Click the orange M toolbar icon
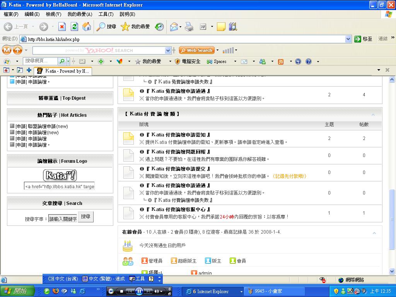The width and height of the screenshot is (396, 297). coord(7,50)
